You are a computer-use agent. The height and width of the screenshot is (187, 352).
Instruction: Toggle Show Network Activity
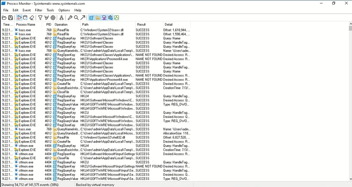coord(104,18)
